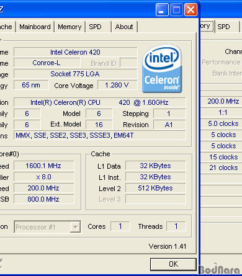Click the 65 nm technology value
242x276 pixels.
[31, 85]
